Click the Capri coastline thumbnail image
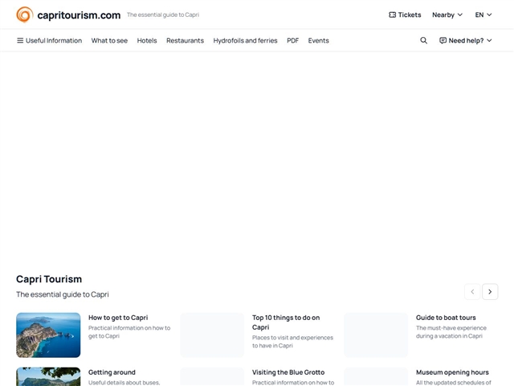514x386 pixels. pyautogui.click(x=48, y=335)
